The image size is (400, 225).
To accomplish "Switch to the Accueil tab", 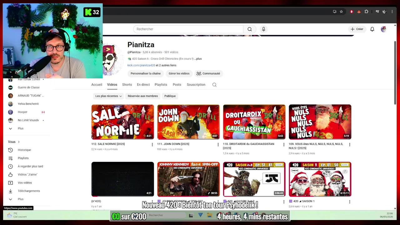I will [97, 85].
